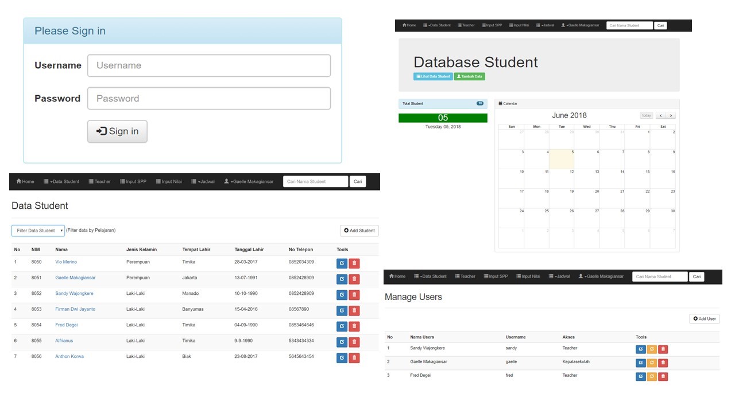This screenshot has height=413, width=735.
Task: Delete Sandy Wajongkere from Data Student table
Action: [354, 295]
